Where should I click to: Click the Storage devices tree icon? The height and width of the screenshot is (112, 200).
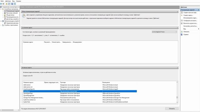tap(3, 21)
